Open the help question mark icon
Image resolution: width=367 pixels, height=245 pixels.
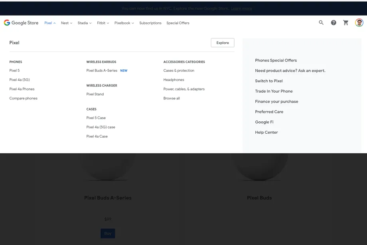click(x=333, y=22)
